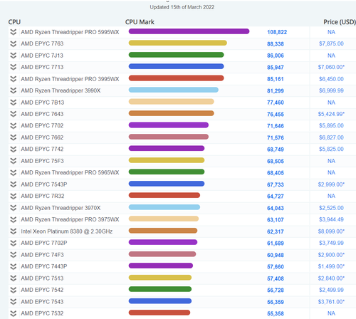The image size is (356, 319).
Task: Expand chevron for Threadripper PRO 3995WX
Action: pyautogui.click(x=14, y=79)
